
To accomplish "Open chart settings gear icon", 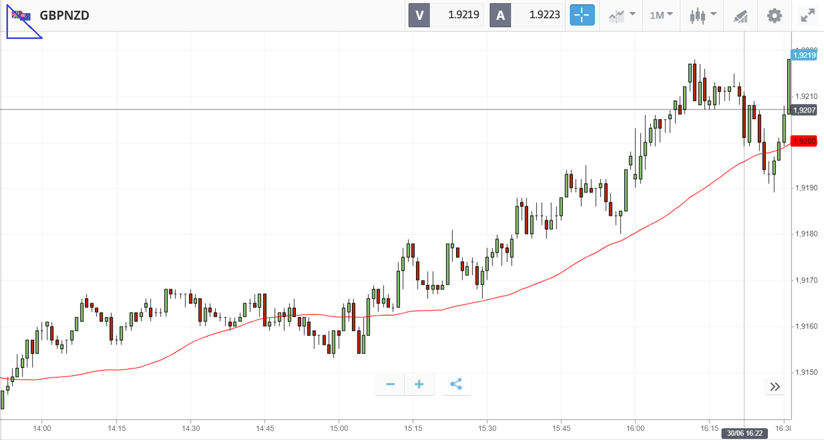I will (774, 15).
